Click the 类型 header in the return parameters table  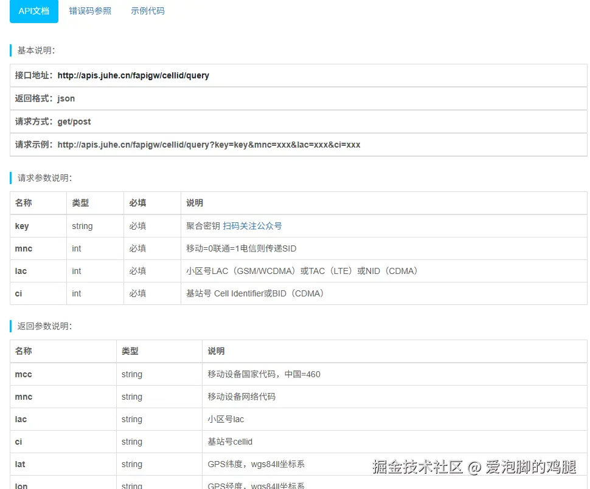(159, 351)
